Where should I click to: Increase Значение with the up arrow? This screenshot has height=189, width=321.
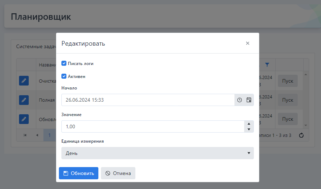pos(249,124)
